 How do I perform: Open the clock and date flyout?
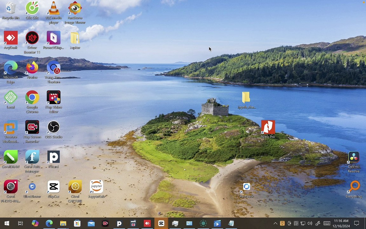click(x=341, y=223)
